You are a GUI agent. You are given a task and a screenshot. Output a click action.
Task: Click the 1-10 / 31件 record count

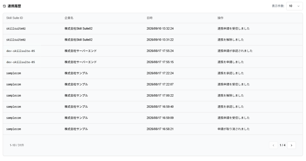click(x=17, y=145)
